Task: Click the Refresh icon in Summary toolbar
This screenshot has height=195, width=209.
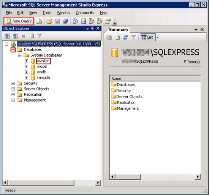Action: click(x=117, y=38)
